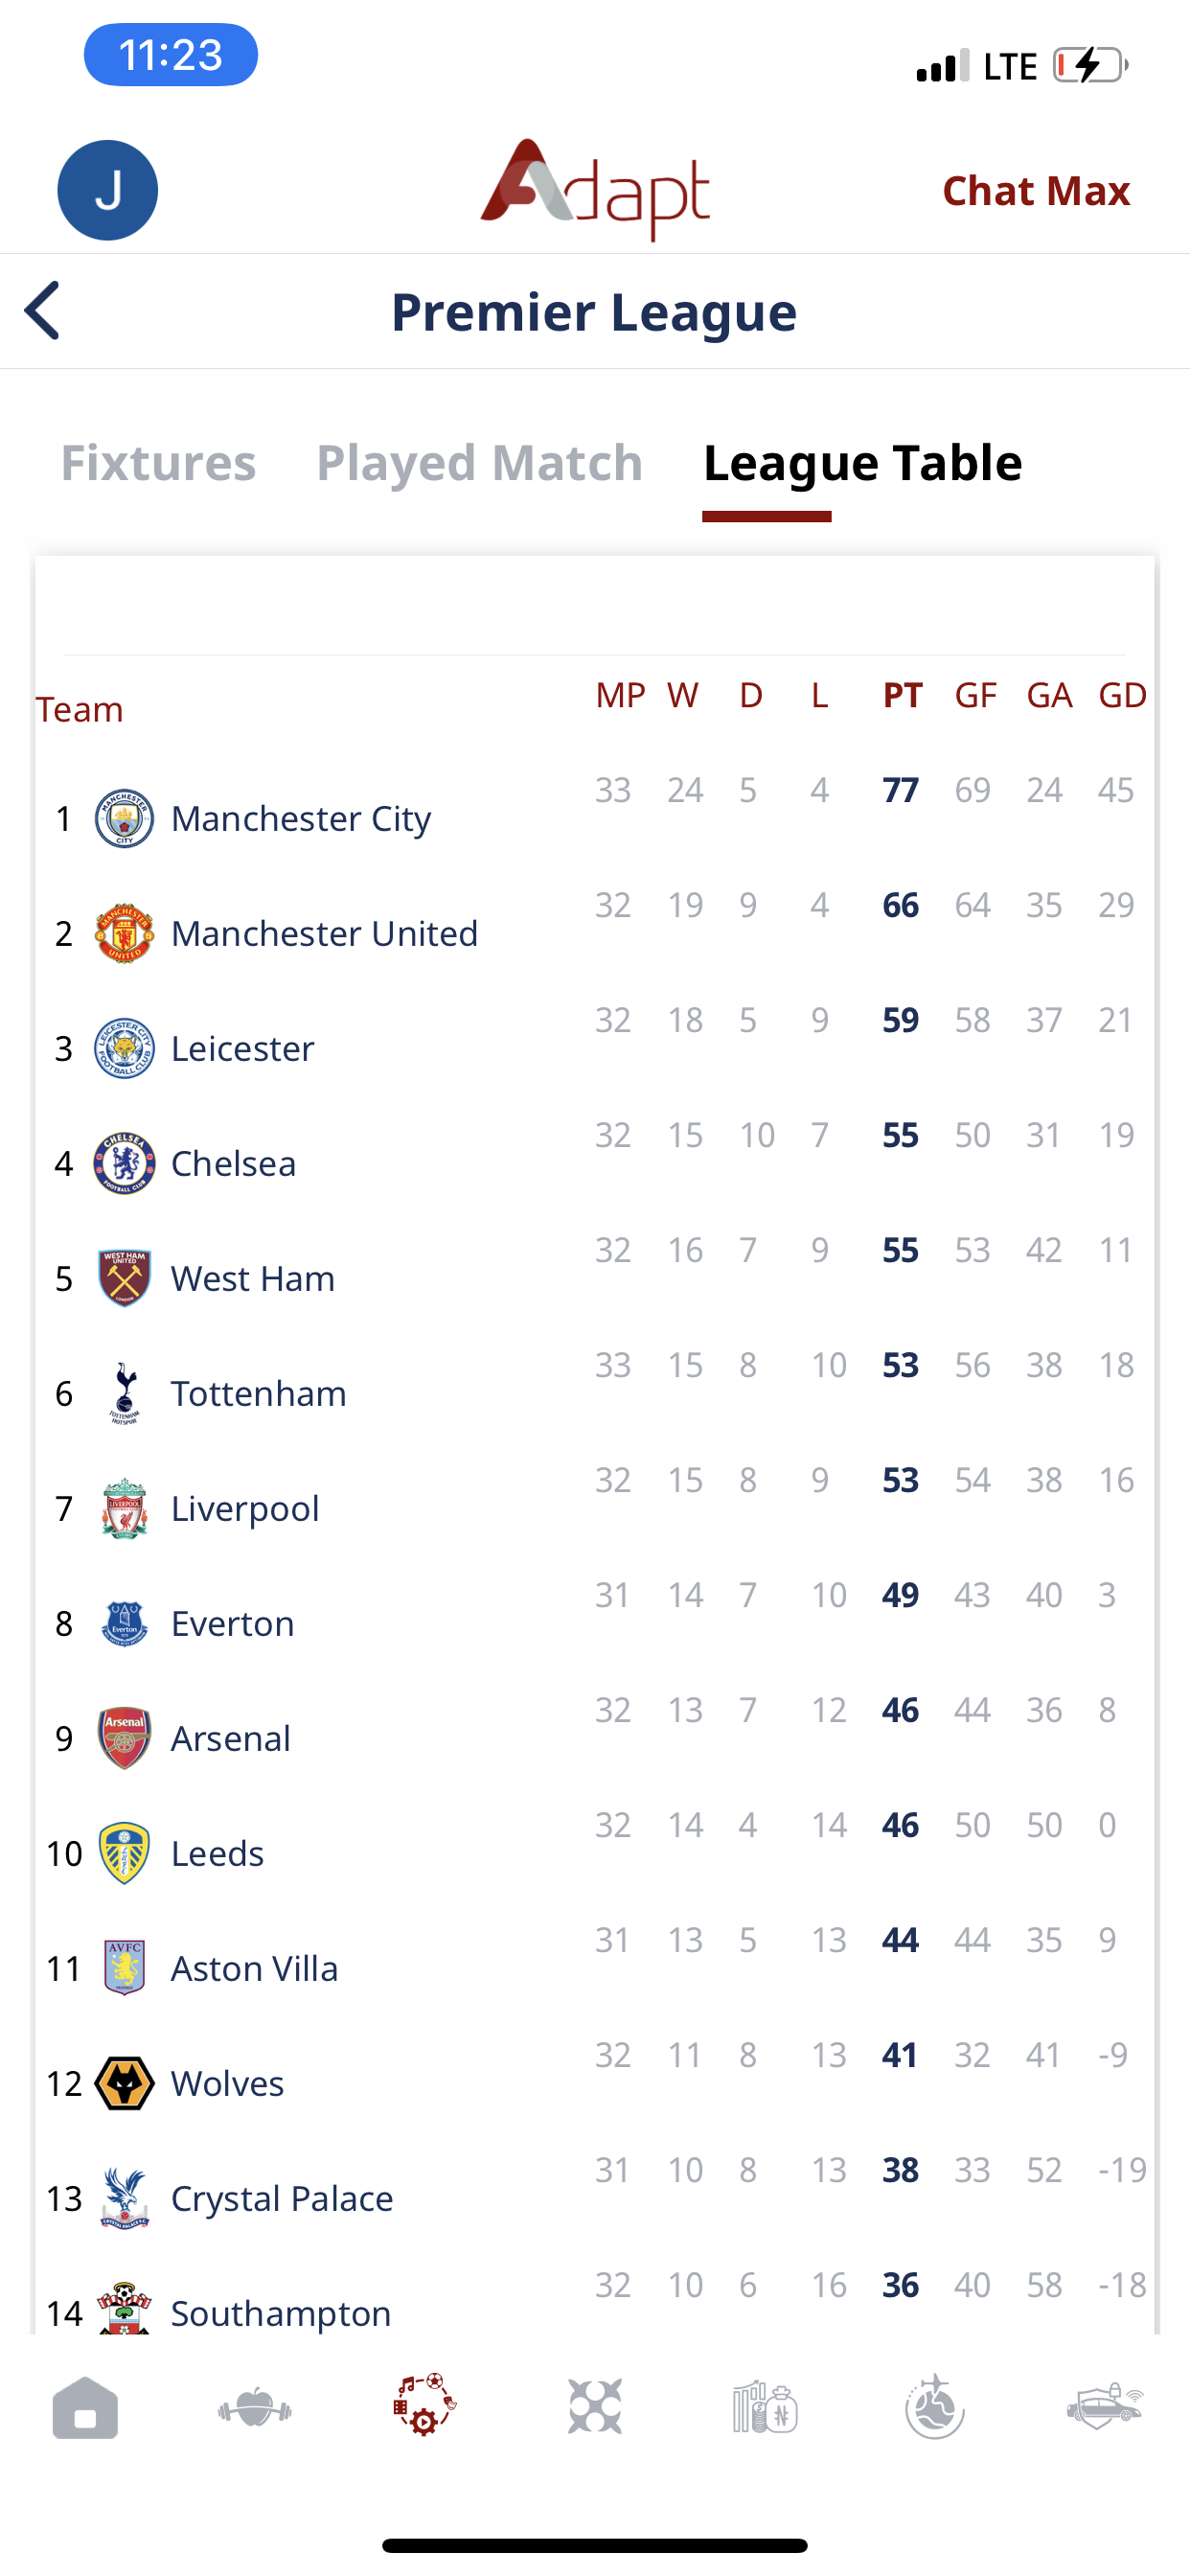Switch to the Fixtures tab
The height and width of the screenshot is (2576, 1190).
point(158,463)
